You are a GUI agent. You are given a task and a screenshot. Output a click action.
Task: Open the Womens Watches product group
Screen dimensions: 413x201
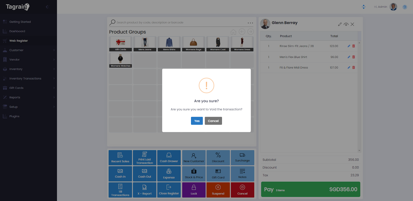(x=121, y=60)
